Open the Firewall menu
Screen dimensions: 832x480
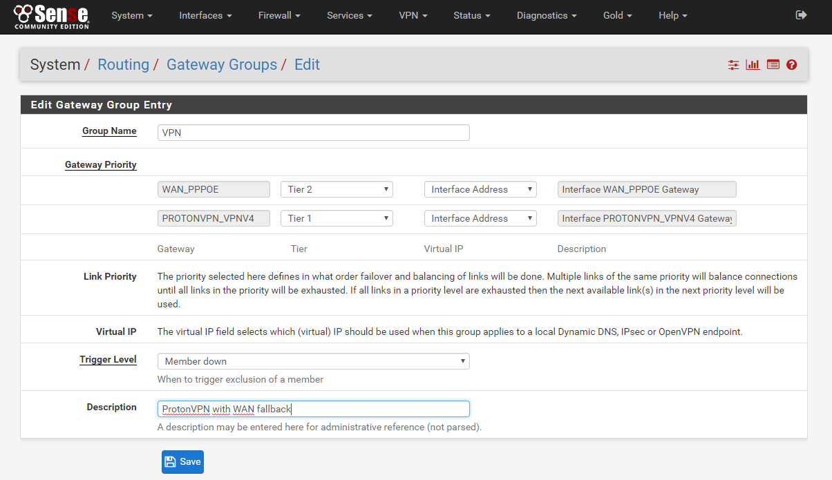click(x=279, y=15)
